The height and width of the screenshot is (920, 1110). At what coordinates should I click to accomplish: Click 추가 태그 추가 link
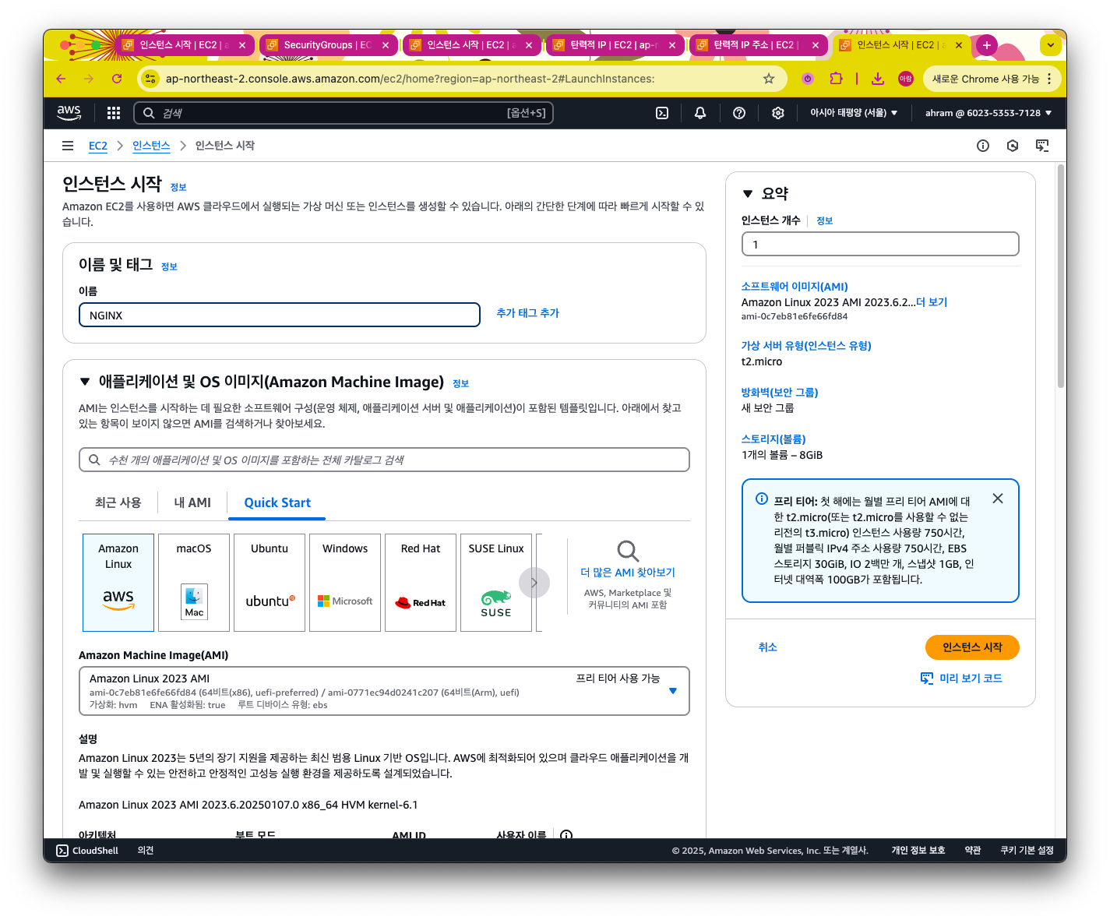(527, 313)
